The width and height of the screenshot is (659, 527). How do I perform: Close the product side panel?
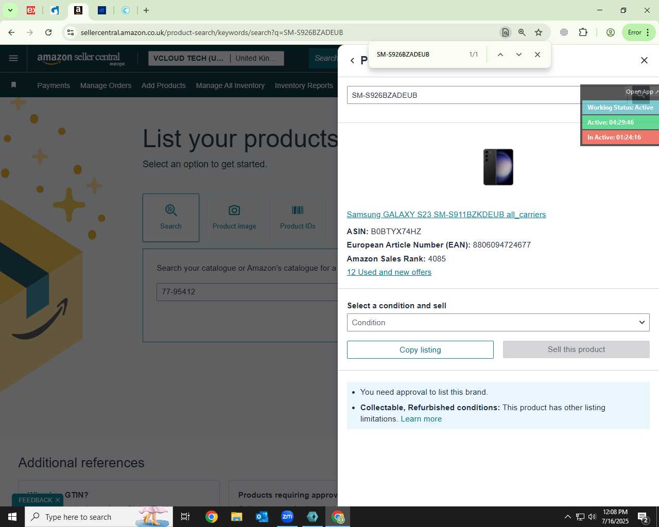point(644,60)
